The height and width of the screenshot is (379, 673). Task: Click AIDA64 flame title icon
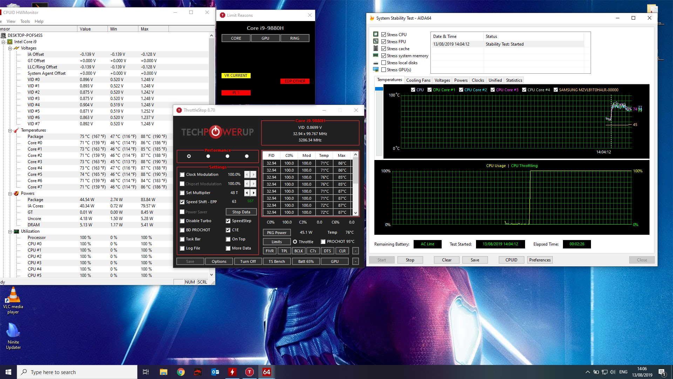coord(372,18)
